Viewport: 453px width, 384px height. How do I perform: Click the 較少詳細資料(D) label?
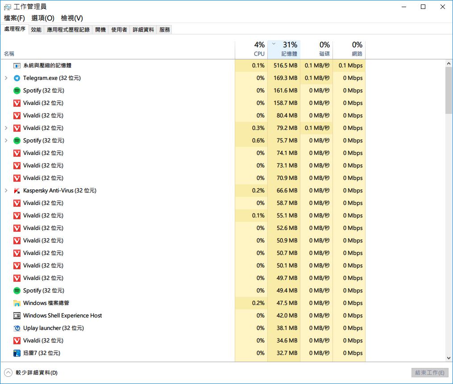click(x=37, y=373)
